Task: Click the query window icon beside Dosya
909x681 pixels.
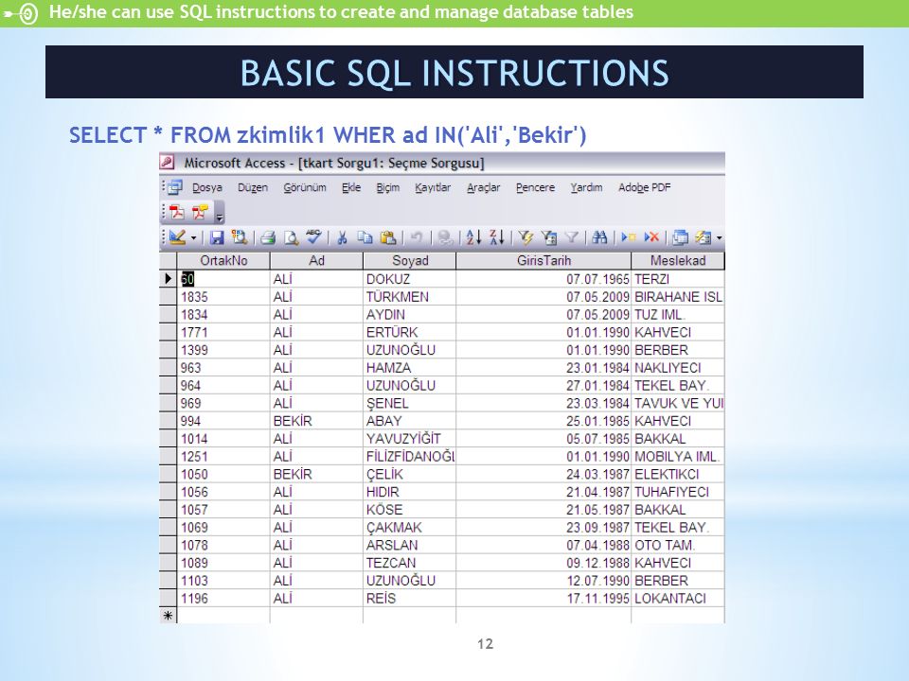Action: 175,187
